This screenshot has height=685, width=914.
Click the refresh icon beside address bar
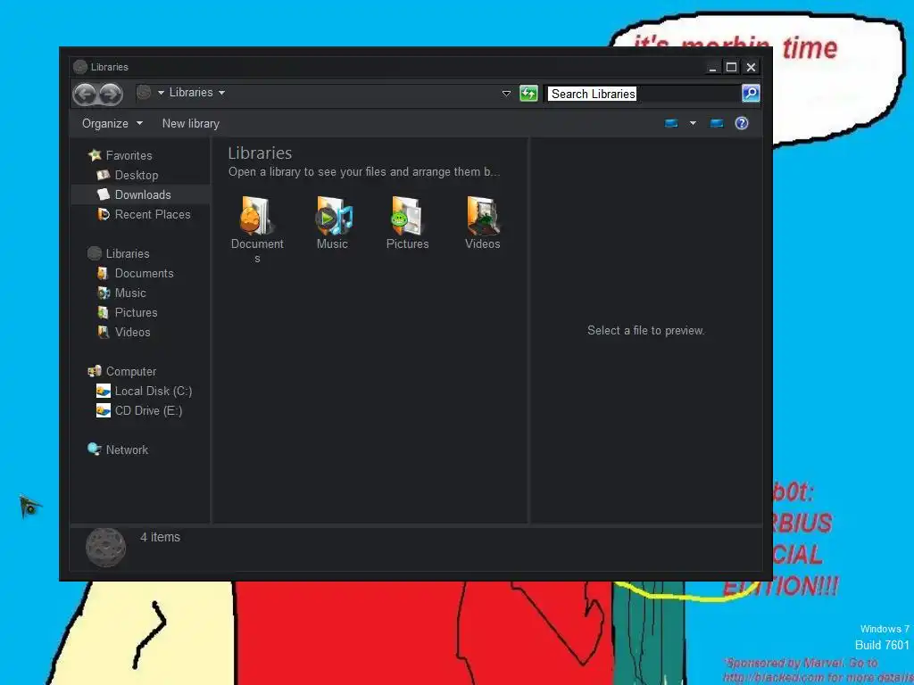(528, 93)
